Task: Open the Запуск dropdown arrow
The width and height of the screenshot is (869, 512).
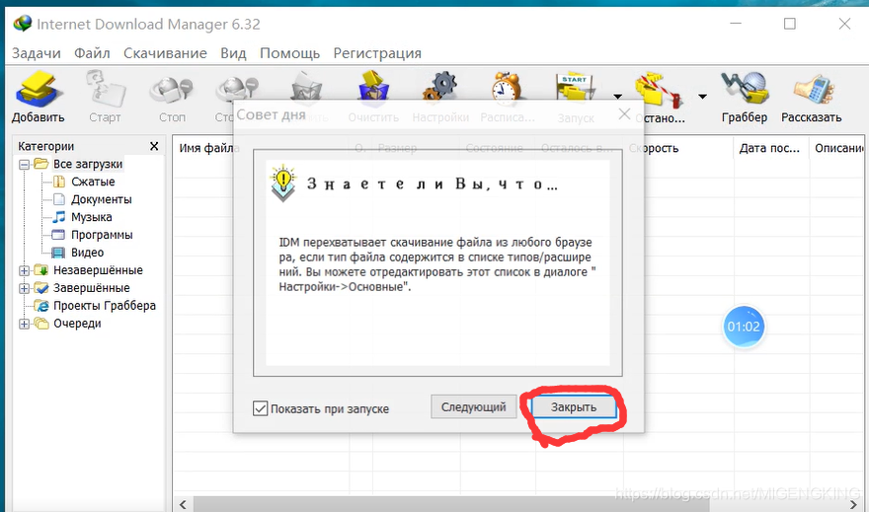Action: pos(617,97)
